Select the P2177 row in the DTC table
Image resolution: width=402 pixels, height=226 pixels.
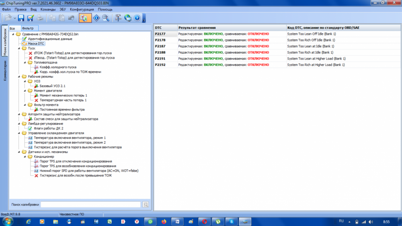pos(277,34)
